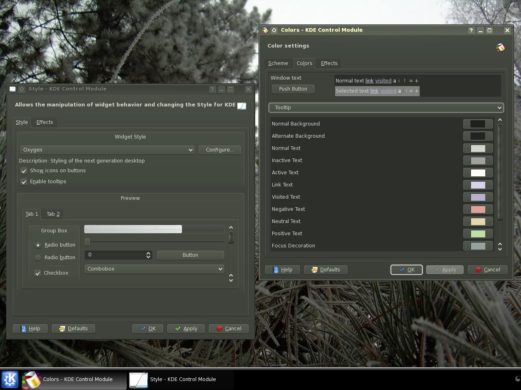Click the preview horizontal slider handle

tap(87, 242)
